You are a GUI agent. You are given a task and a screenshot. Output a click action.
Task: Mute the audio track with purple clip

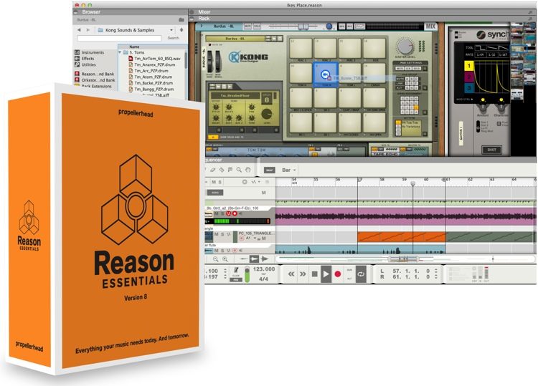click(x=216, y=213)
